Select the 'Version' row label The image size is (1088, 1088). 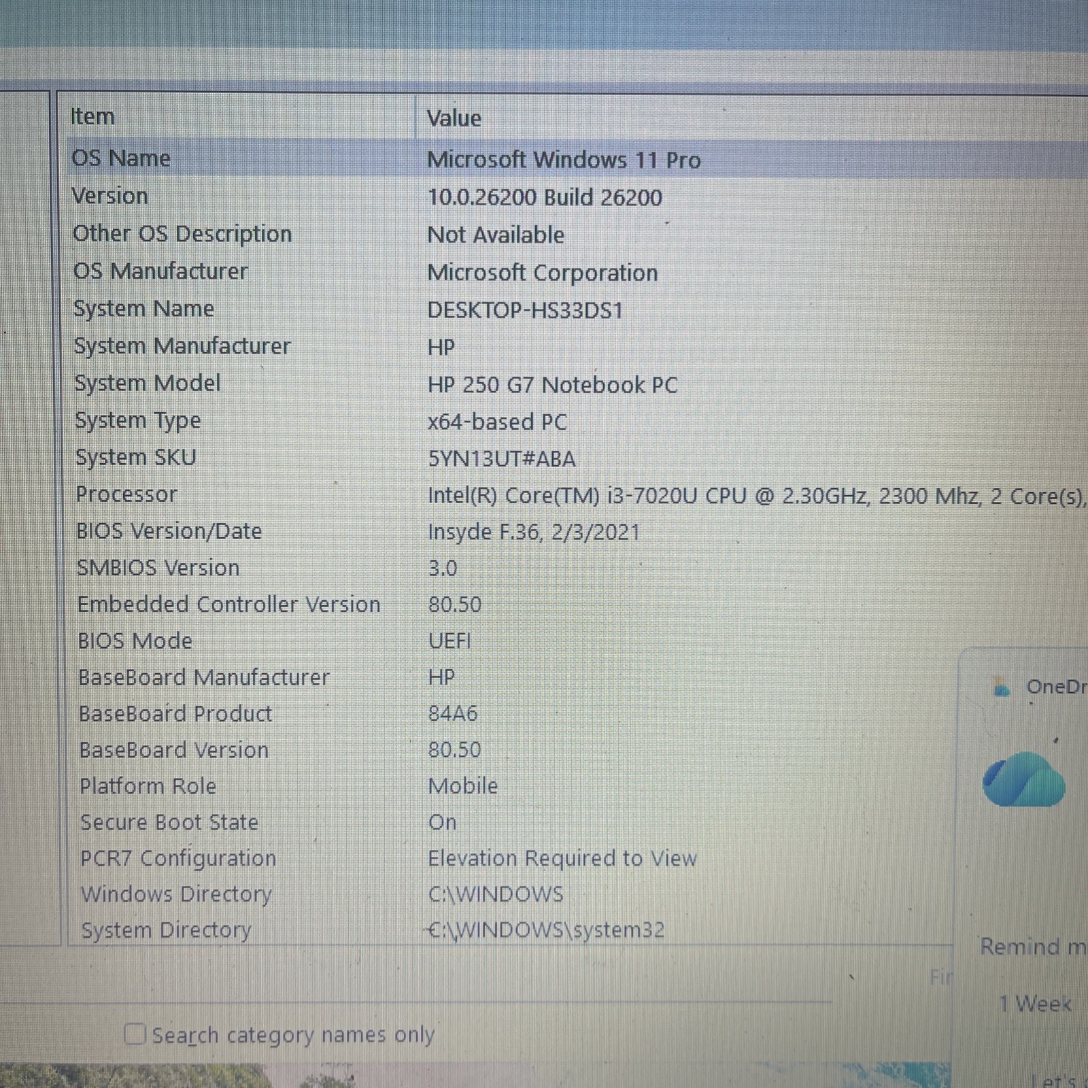(110, 196)
